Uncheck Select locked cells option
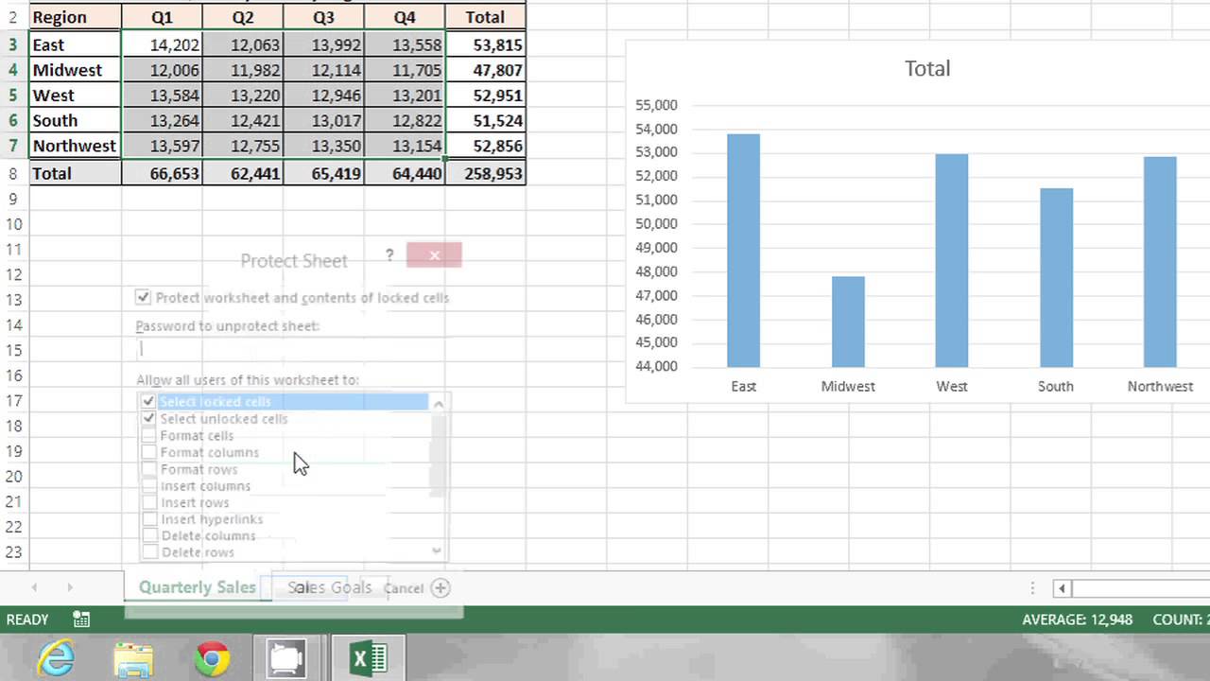Image resolution: width=1210 pixels, height=681 pixels. click(x=148, y=402)
